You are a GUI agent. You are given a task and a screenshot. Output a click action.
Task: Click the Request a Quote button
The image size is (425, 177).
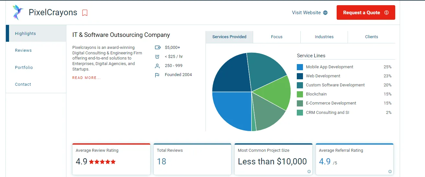coord(366,13)
